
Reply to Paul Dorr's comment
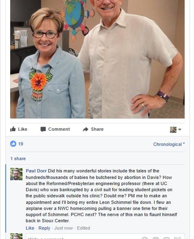pos(44,228)
